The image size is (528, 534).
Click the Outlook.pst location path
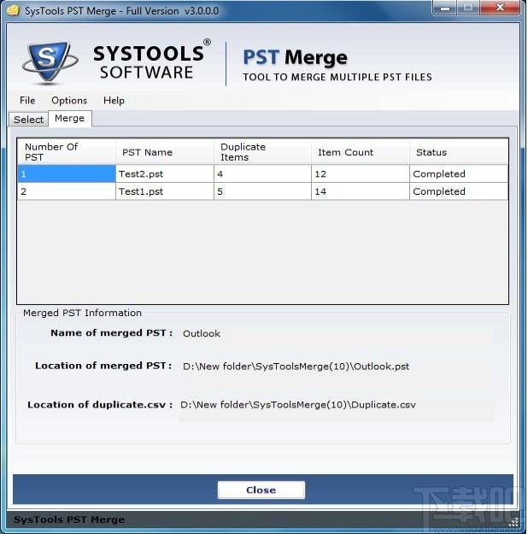tap(296, 367)
